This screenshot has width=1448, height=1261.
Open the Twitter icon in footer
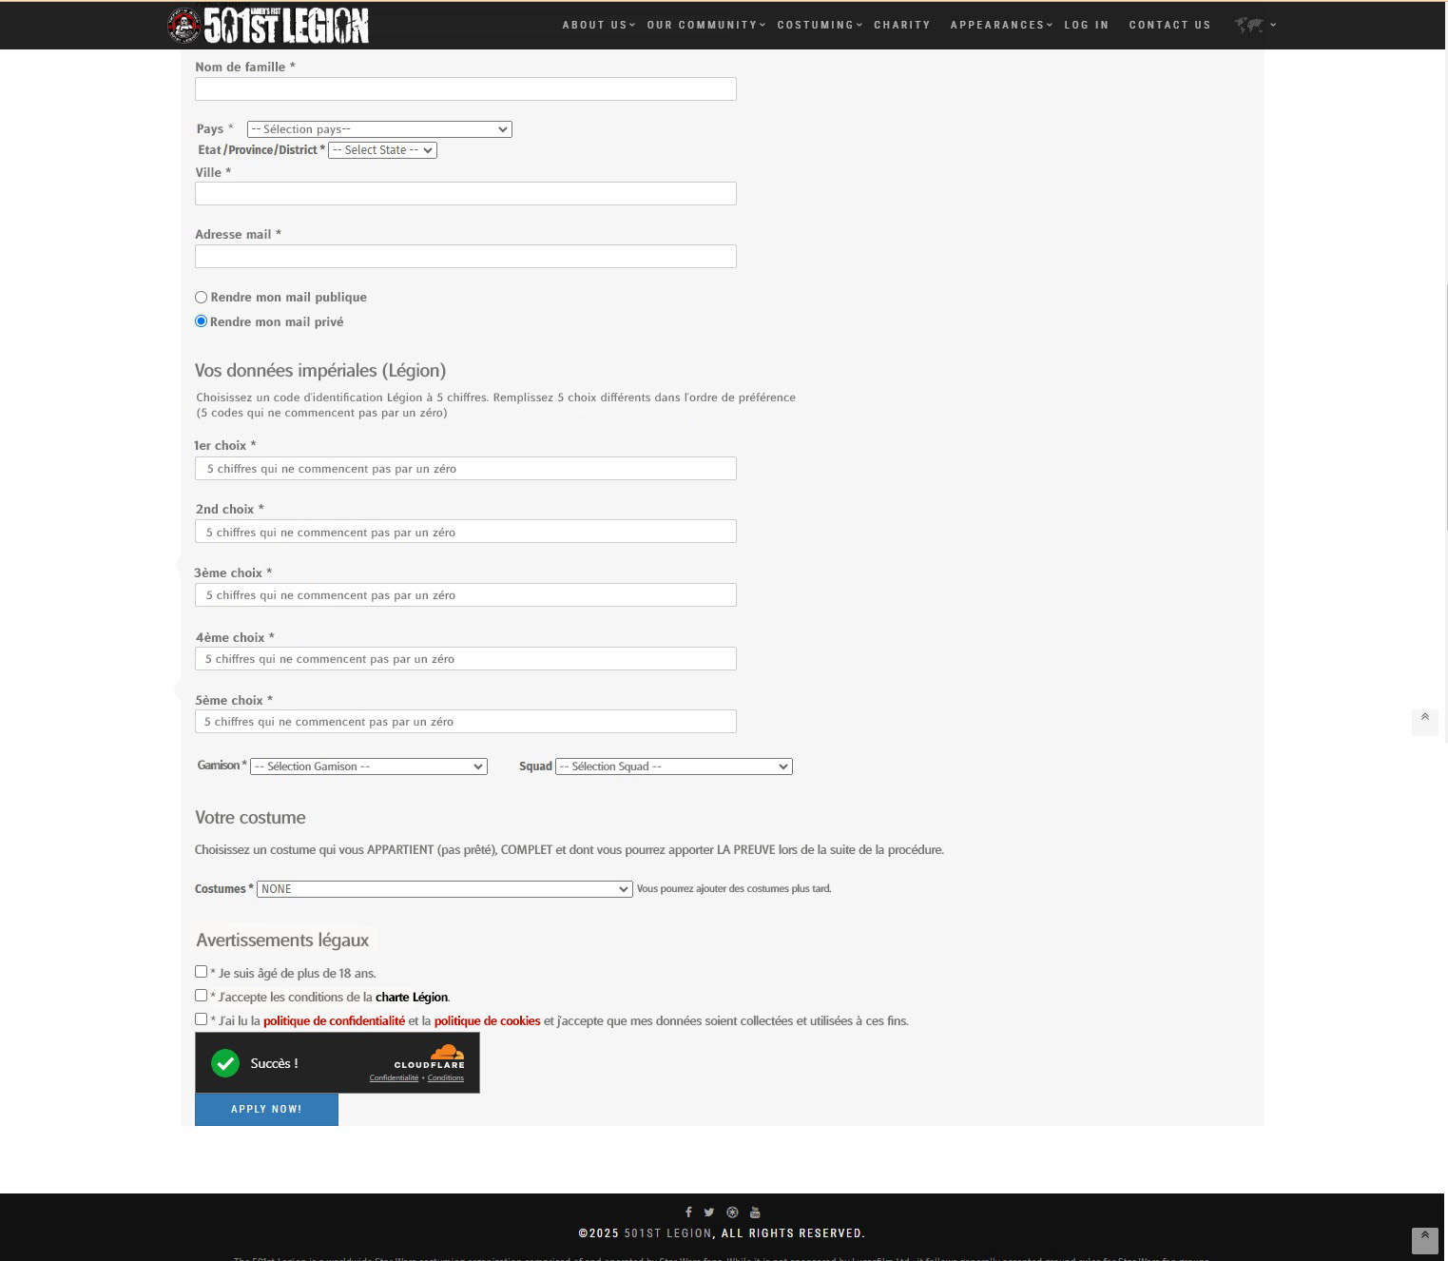(709, 1212)
